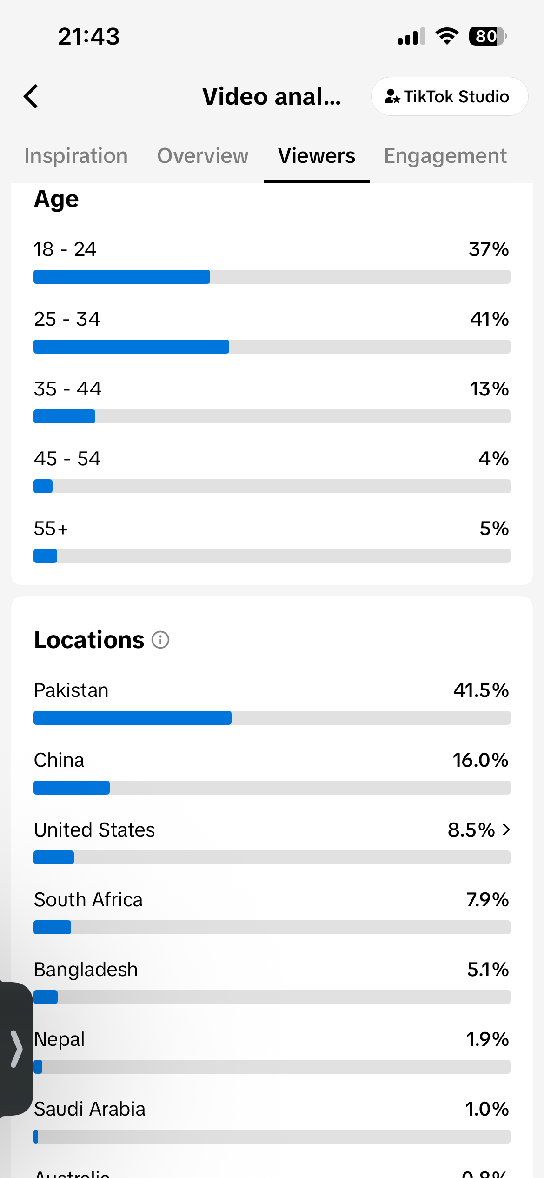Tap the battery indicator icon
Image resolution: width=544 pixels, height=1178 pixels.
coord(488,36)
